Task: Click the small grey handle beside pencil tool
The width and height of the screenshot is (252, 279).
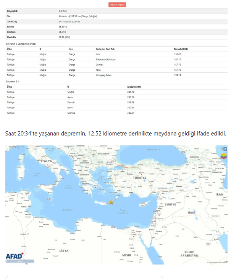Action: point(222,149)
